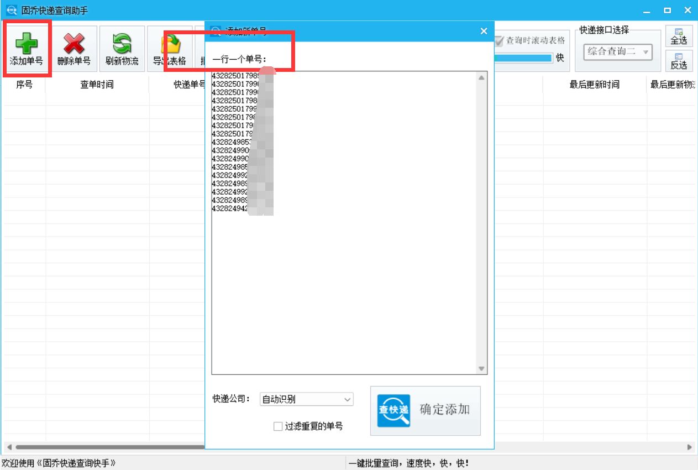Click the 查单时间 column header
Viewport: 698px width, 470px height.
coord(97,85)
